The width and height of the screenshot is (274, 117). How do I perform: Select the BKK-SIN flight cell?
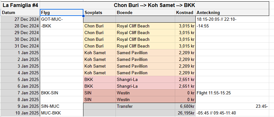click(x=62, y=93)
